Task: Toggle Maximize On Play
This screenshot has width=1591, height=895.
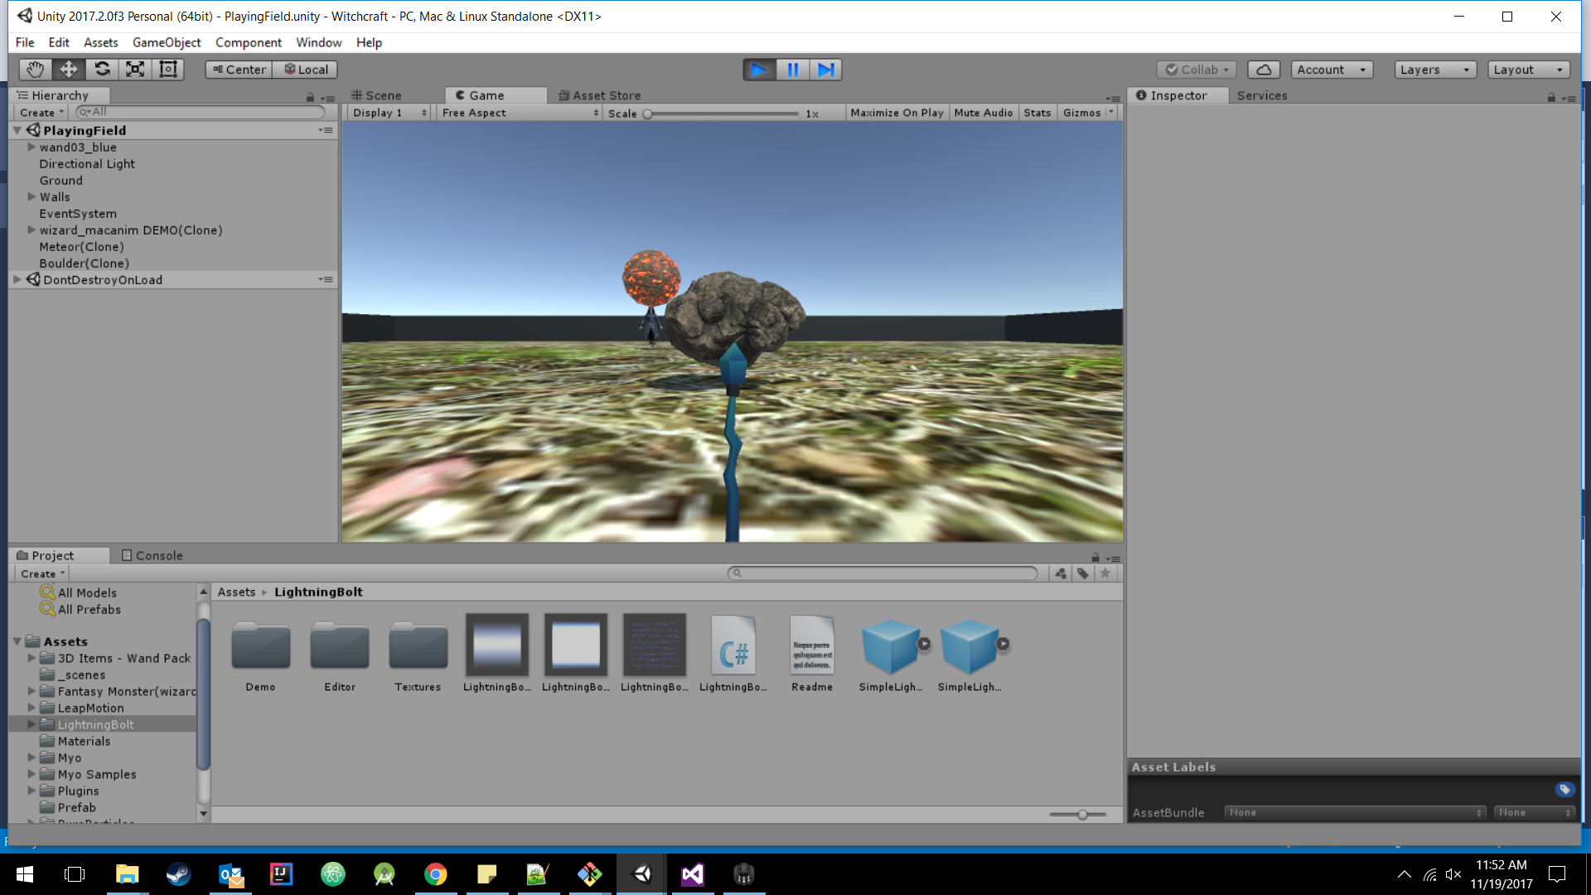Action: pos(897,113)
